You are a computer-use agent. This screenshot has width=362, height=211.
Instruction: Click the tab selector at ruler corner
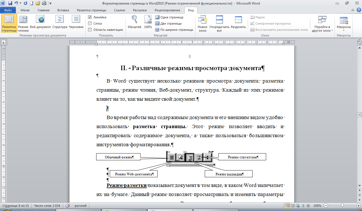click(3, 42)
